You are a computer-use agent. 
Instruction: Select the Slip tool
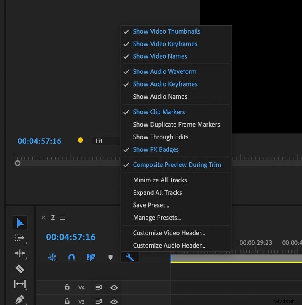20,284
